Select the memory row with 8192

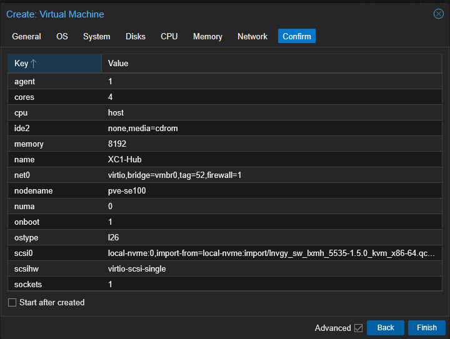(x=225, y=144)
